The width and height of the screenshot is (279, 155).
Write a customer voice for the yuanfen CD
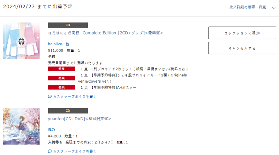pyautogui.click(x=74, y=151)
